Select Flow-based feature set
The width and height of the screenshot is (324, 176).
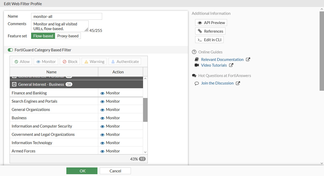(43, 36)
